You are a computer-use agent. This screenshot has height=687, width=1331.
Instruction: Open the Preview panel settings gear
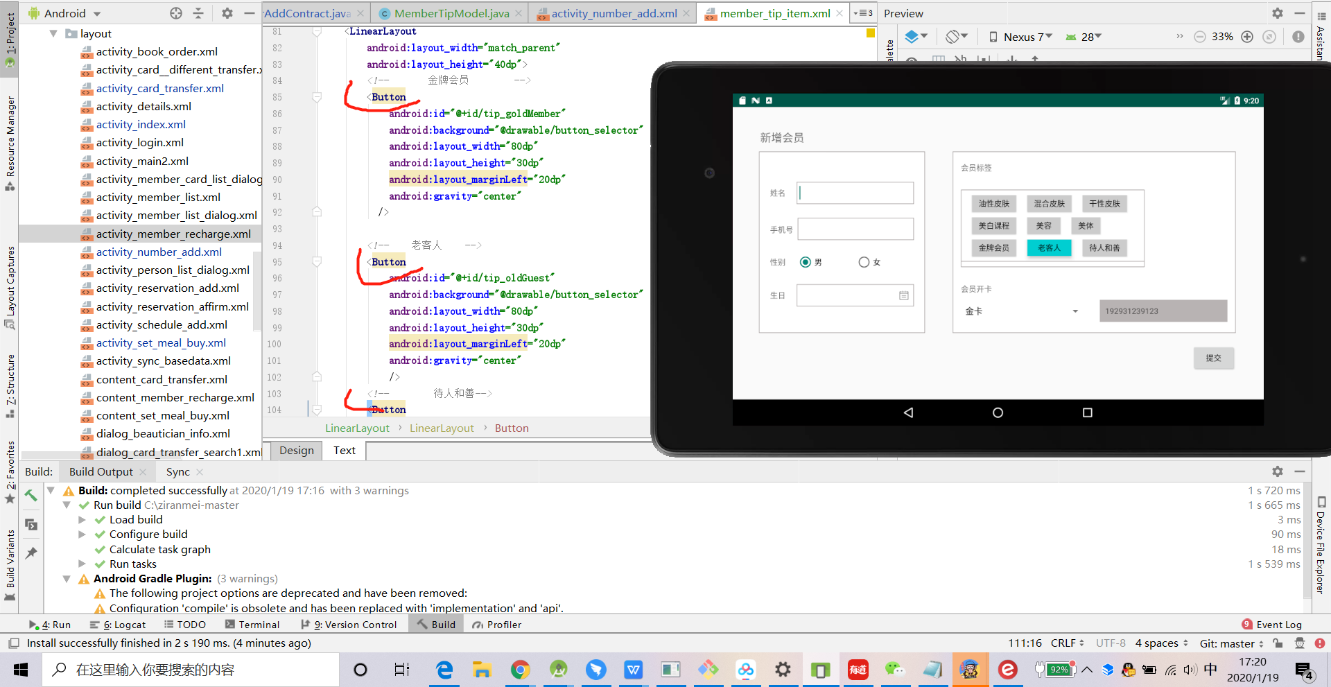pyautogui.click(x=1278, y=13)
